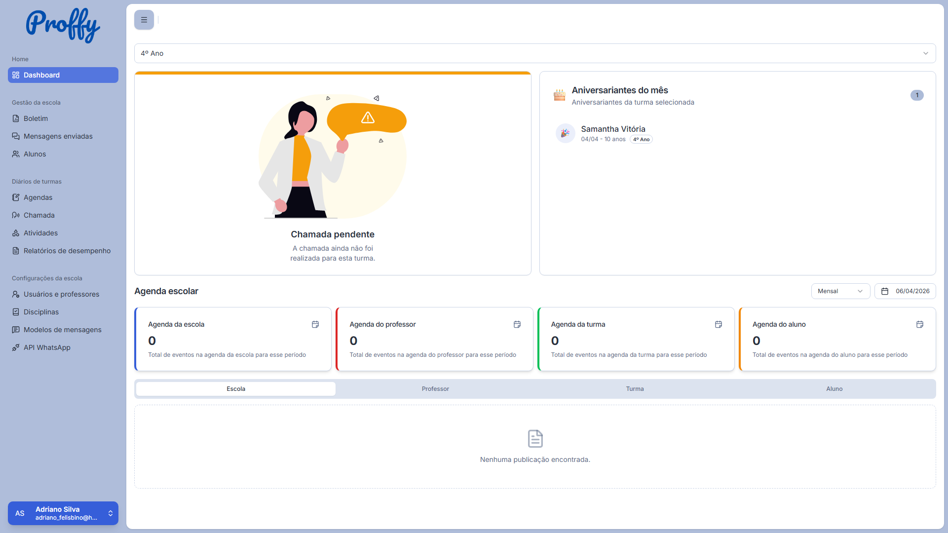Click the Proffy logo
Screen dimensions: 948x533
click(63, 26)
